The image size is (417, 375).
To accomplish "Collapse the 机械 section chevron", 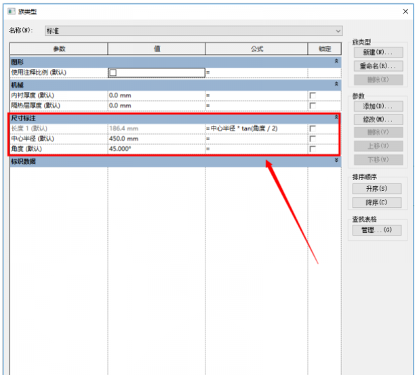I will click(336, 85).
